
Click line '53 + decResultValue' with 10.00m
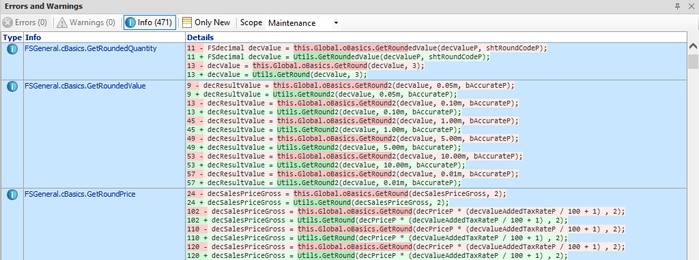click(326, 165)
